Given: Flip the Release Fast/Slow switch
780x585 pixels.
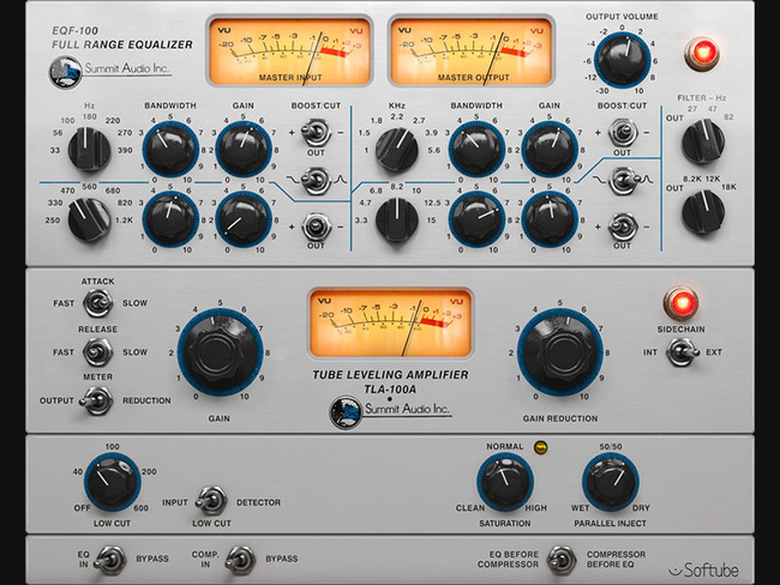Looking at the screenshot, I should [x=97, y=352].
